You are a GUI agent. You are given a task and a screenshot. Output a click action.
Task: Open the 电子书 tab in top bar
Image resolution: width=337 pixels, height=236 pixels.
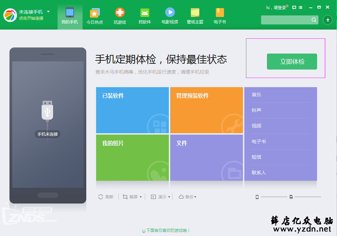click(220, 16)
